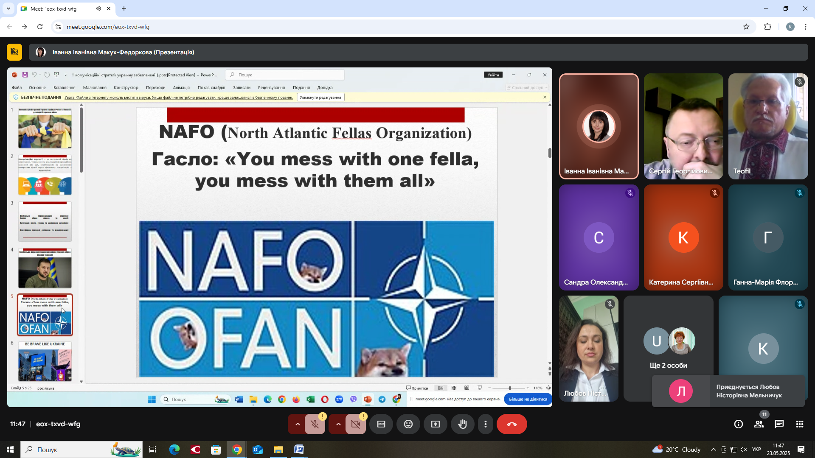This screenshot has height=458, width=815.
Task: Select the Катерина Сергіївн... participant tile
Action: point(683,237)
